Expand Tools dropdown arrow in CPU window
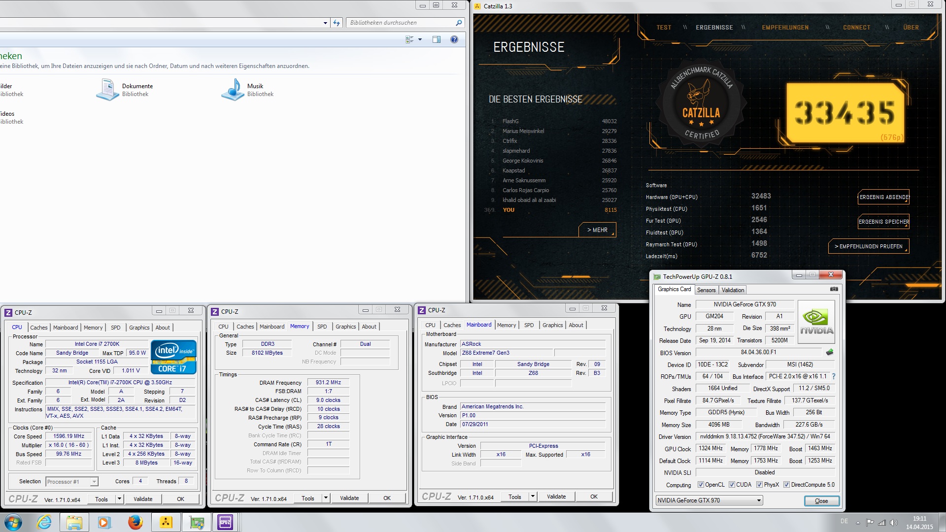Screen dimensions: 946x532 tap(119, 499)
